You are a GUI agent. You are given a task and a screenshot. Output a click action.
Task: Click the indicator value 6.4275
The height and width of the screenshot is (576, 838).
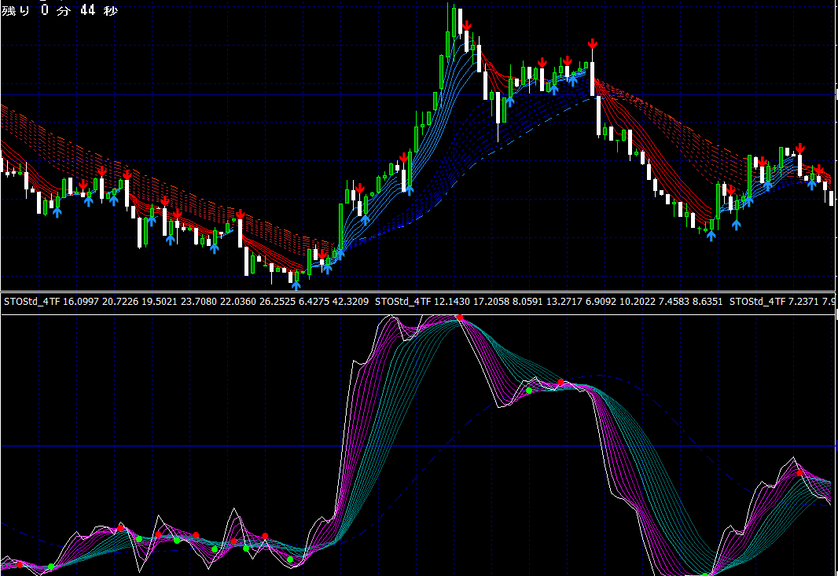coord(314,301)
